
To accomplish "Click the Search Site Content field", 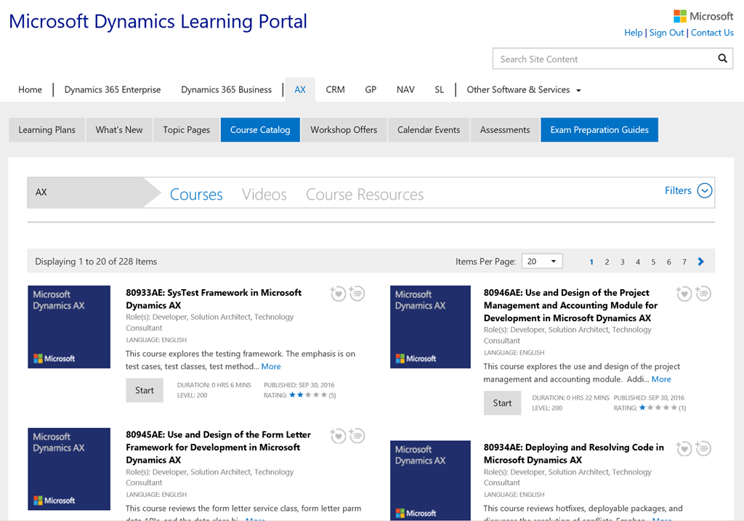I will (603, 59).
